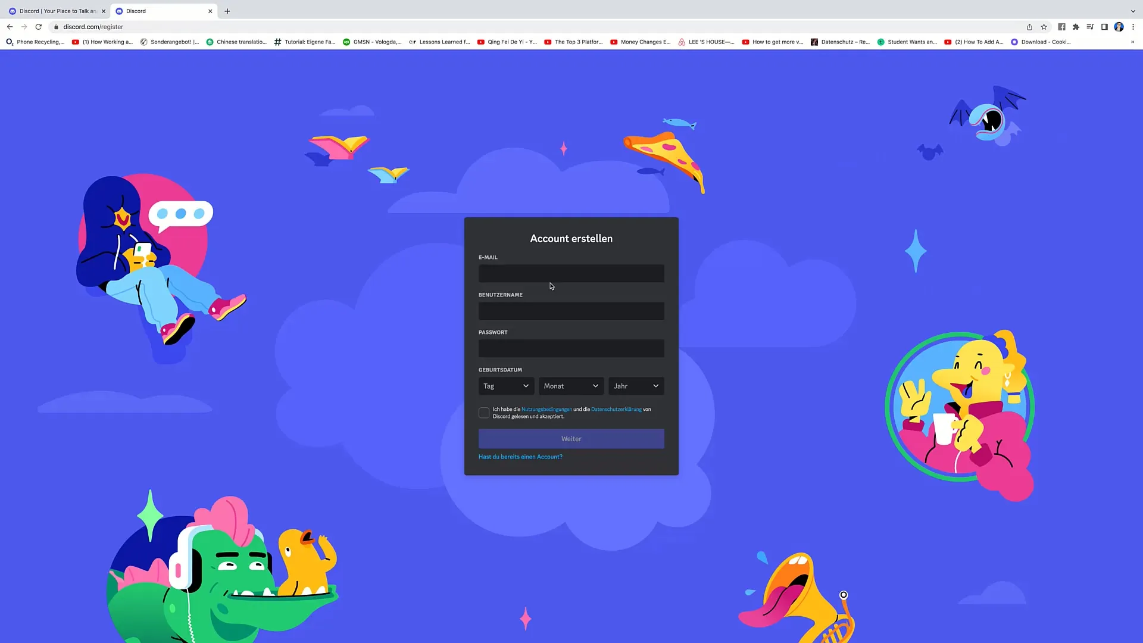Click the Benutzername input field
The image size is (1143, 643).
(x=571, y=311)
